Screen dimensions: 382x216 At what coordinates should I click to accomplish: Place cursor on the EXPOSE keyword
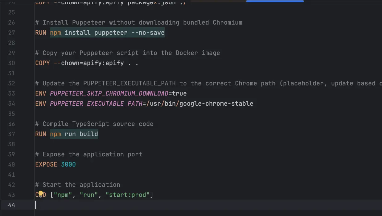(x=46, y=164)
